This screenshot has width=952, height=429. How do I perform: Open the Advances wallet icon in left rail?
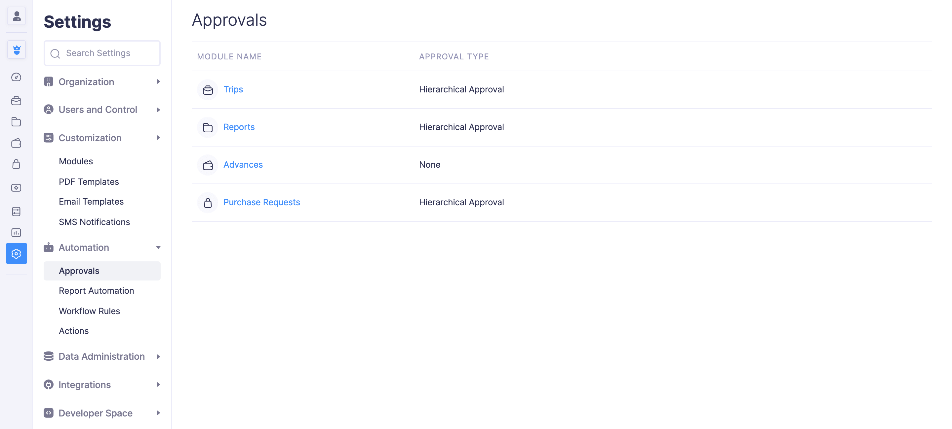16,143
